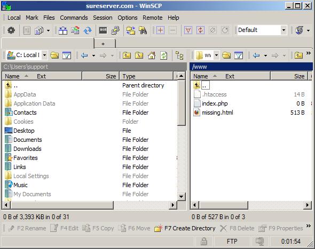315x249 pixels.
Task: Show more remote toolbar buttons chevron
Action: coord(309,53)
